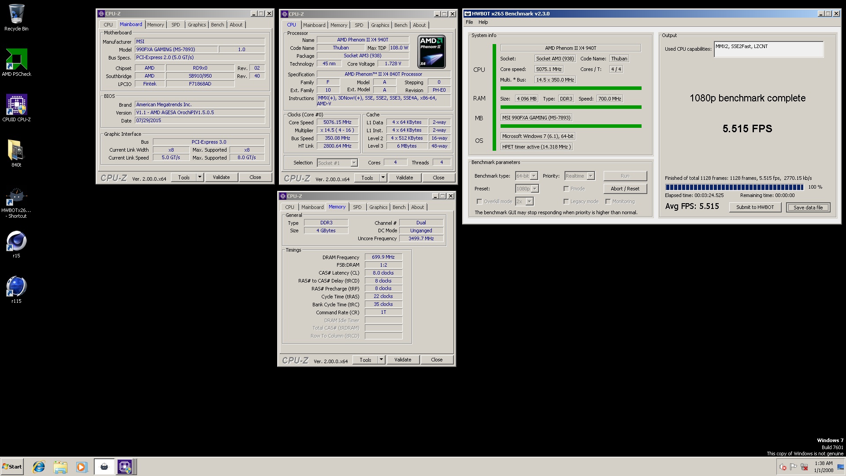This screenshot has width=846, height=476.
Task: Switch to the CPU-Z taskbar item
Action: (x=125, y=467)
